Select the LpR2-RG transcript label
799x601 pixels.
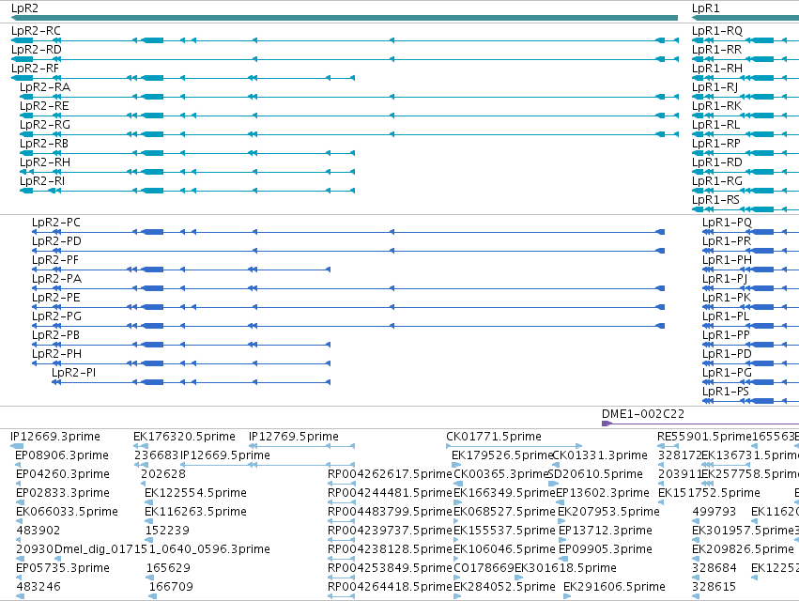pyautogui.click(x=45, y=126)
